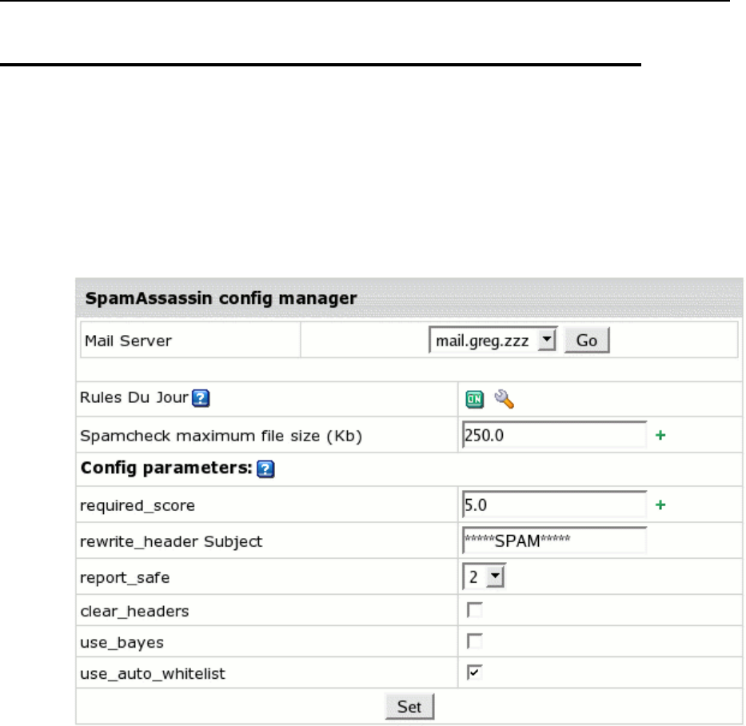The image size is (746, 726).
Task: Uncheck the use_auto_whitelist checkbox
Action: click(475, 673)
